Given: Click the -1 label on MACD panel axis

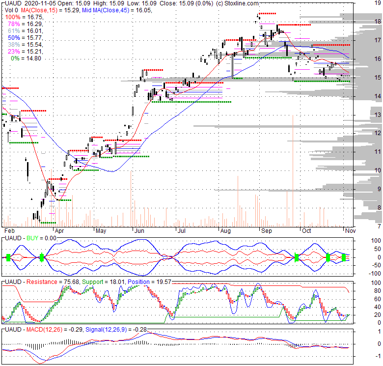Looking at the screenshot, I should pyautogui.click(x=378, y=356).
